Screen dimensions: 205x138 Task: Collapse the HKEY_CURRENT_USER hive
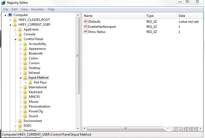10,25
